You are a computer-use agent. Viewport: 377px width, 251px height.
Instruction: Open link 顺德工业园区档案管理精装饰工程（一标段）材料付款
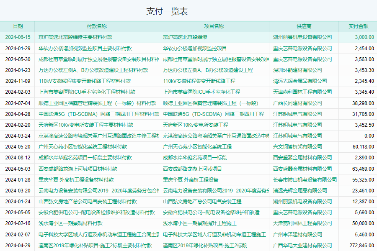98,103
